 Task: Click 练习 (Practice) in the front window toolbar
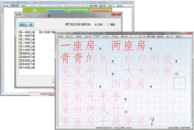[x=106, y=37]
